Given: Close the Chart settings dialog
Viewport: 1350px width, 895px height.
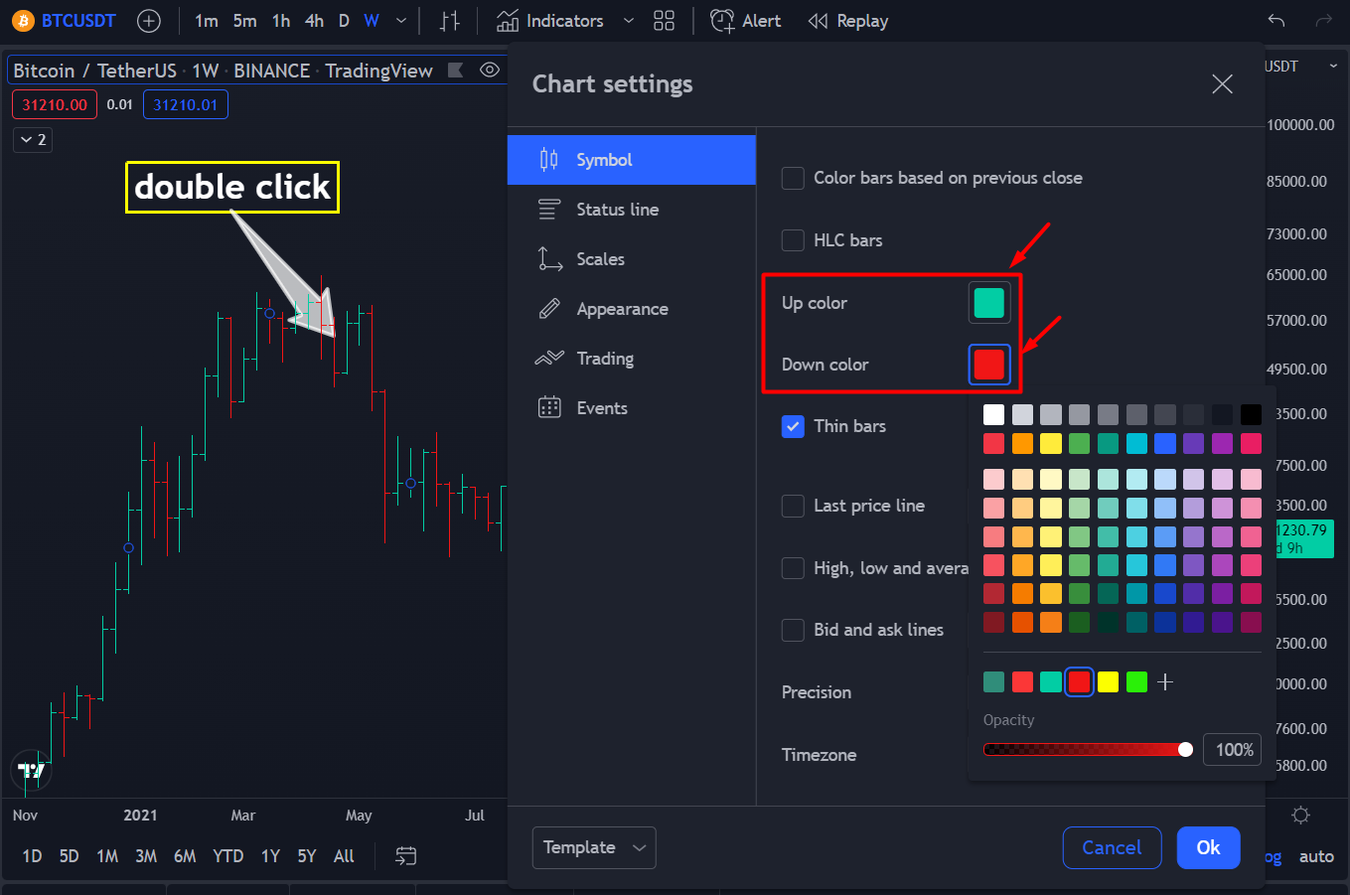Looking at the screenshot, I should pyautogui.click(x=1223, y=84).
